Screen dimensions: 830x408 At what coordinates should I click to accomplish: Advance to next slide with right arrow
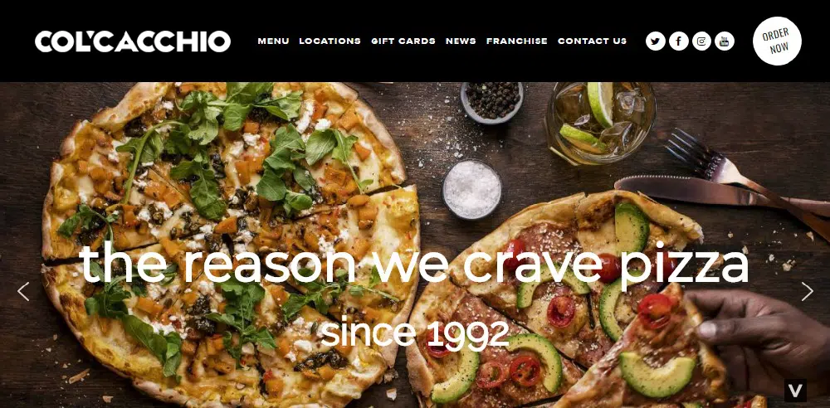[807, 291]
